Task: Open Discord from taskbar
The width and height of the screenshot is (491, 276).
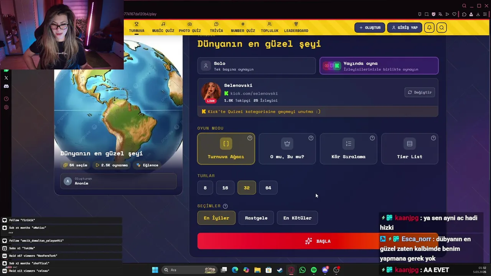Action: tap(325, 270)
